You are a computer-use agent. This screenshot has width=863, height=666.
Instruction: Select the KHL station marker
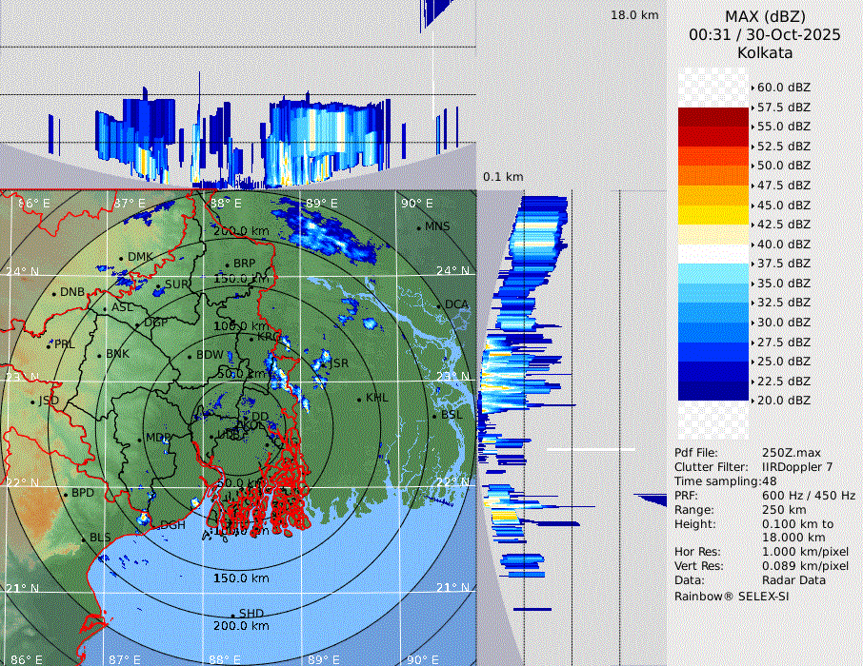coord(359,399)
